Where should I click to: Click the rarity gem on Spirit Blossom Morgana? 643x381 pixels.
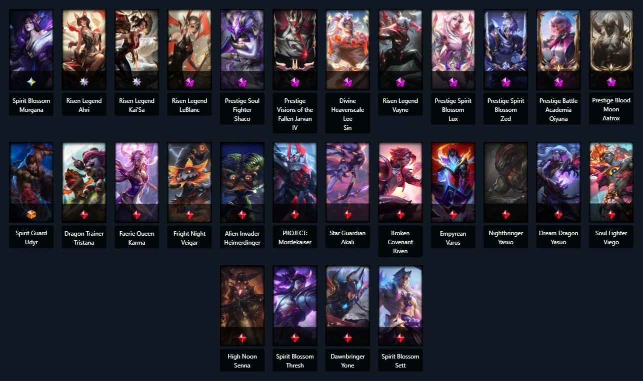coord(31,82)
